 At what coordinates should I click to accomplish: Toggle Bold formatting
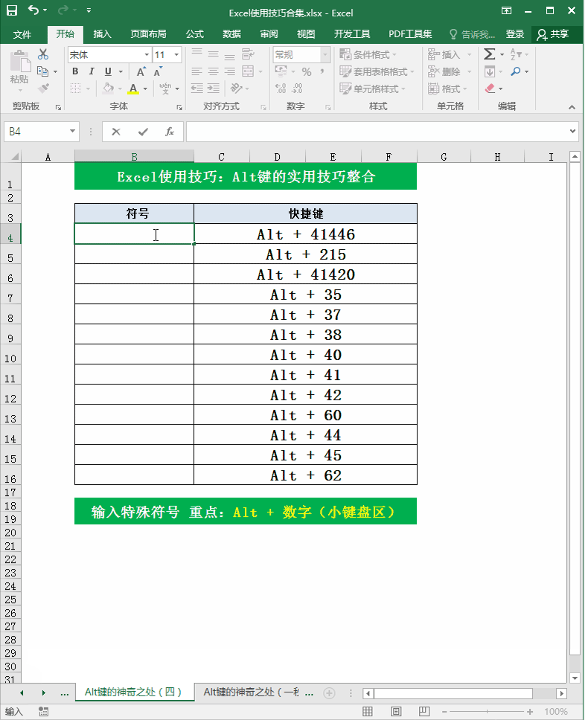75,71
